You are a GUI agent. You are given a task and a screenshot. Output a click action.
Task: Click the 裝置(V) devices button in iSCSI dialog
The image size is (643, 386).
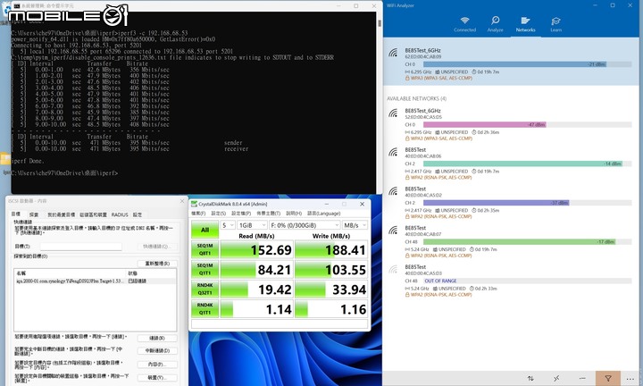coord(157,378)
